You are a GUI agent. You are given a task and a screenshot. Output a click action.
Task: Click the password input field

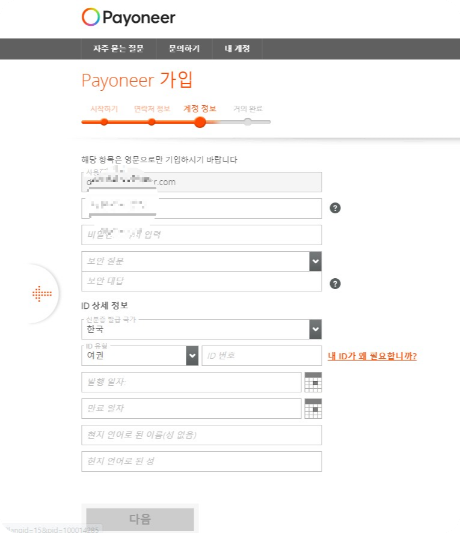[x=201, y=209]
